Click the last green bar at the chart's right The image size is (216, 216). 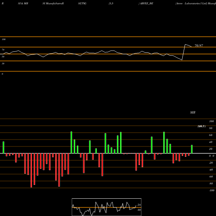click(192, 149)
